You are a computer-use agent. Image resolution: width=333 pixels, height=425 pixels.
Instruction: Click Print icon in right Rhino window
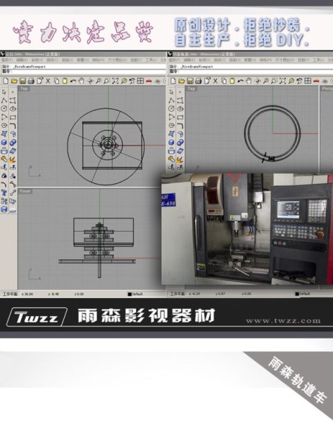point(198,81)
